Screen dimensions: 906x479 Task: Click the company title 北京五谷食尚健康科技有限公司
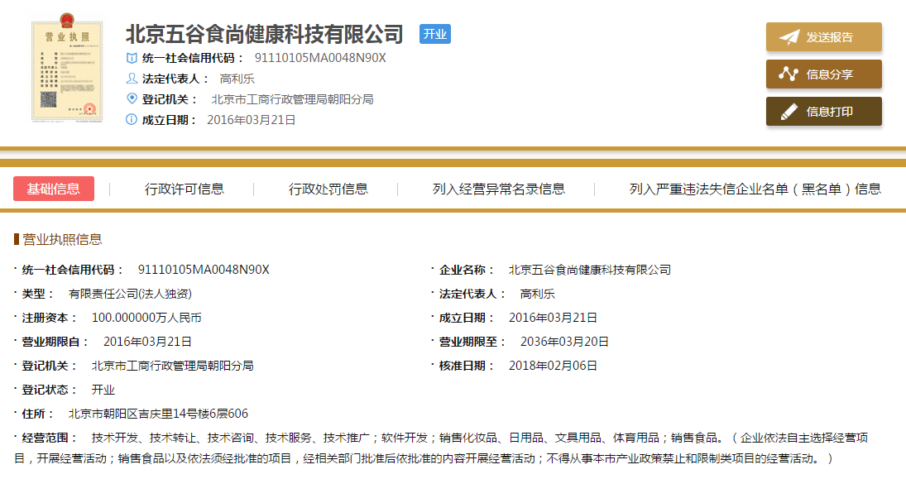point(264,34)
